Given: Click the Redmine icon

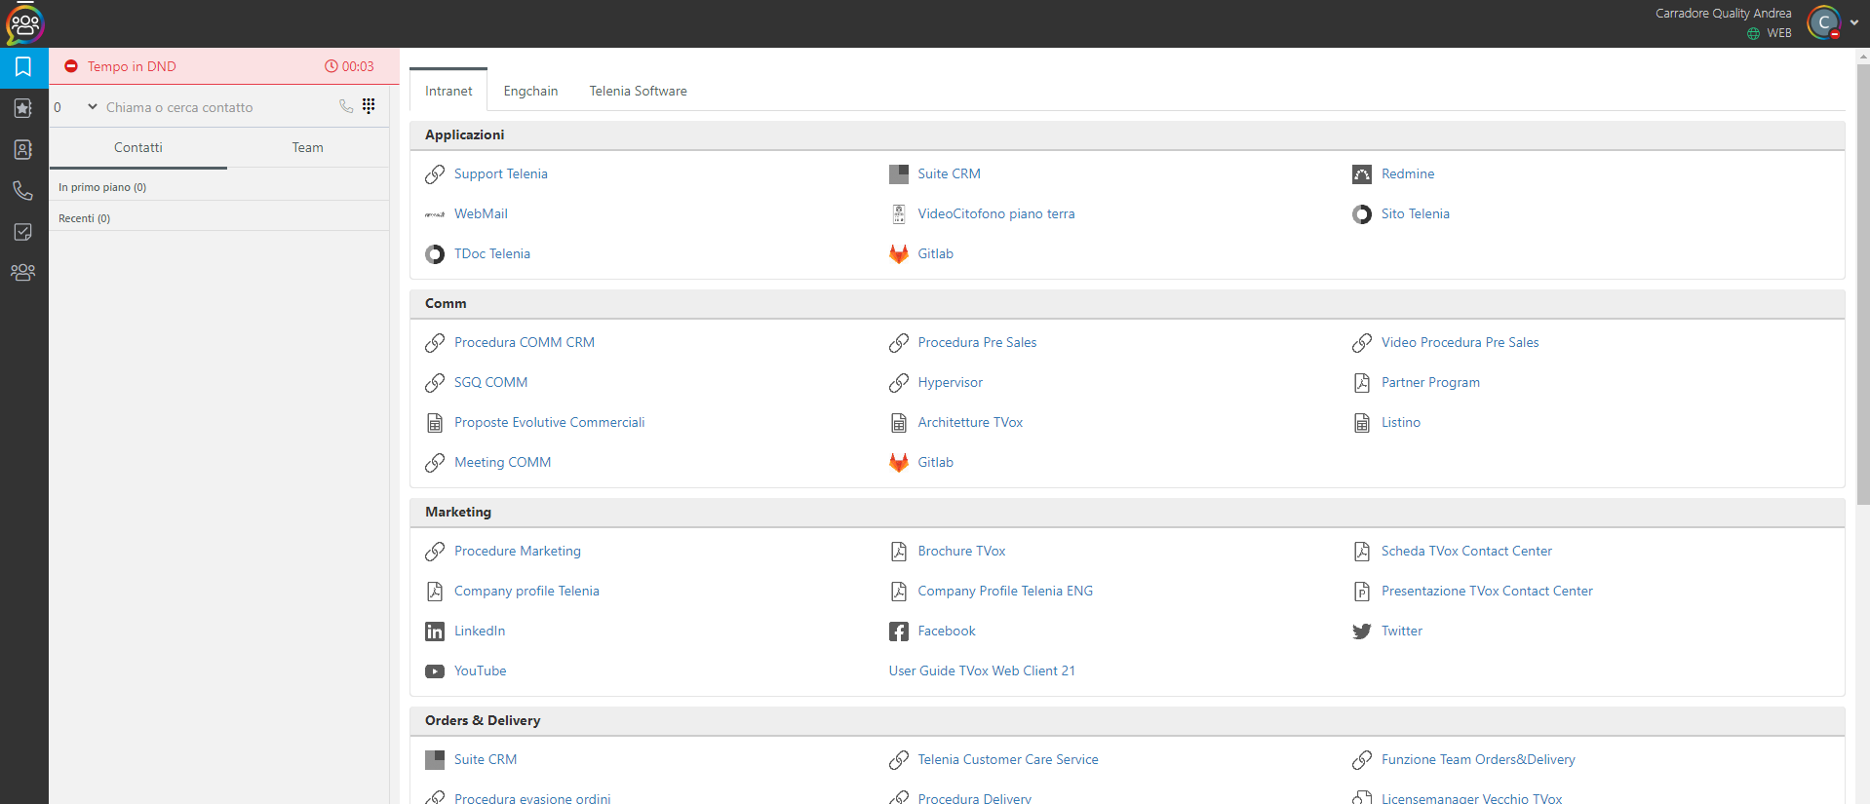Looking at the screenshot, I should point(1362,174).
